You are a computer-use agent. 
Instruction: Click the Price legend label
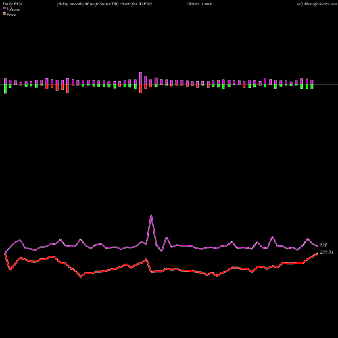(11, 15)
